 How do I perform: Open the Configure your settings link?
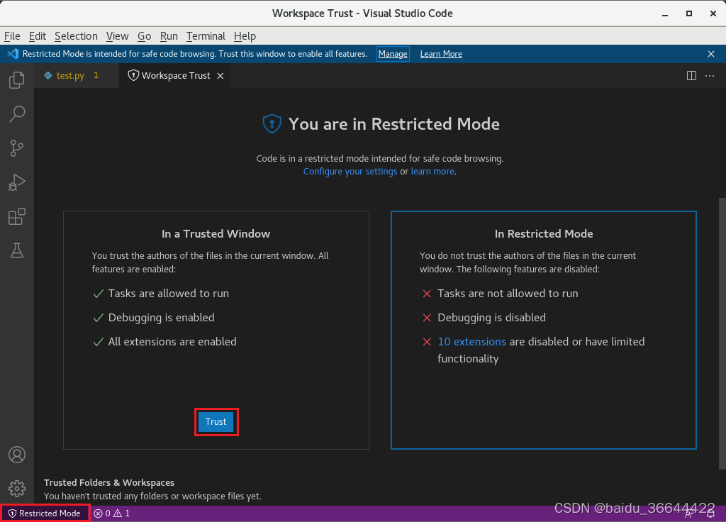click(x=350, y=172)
